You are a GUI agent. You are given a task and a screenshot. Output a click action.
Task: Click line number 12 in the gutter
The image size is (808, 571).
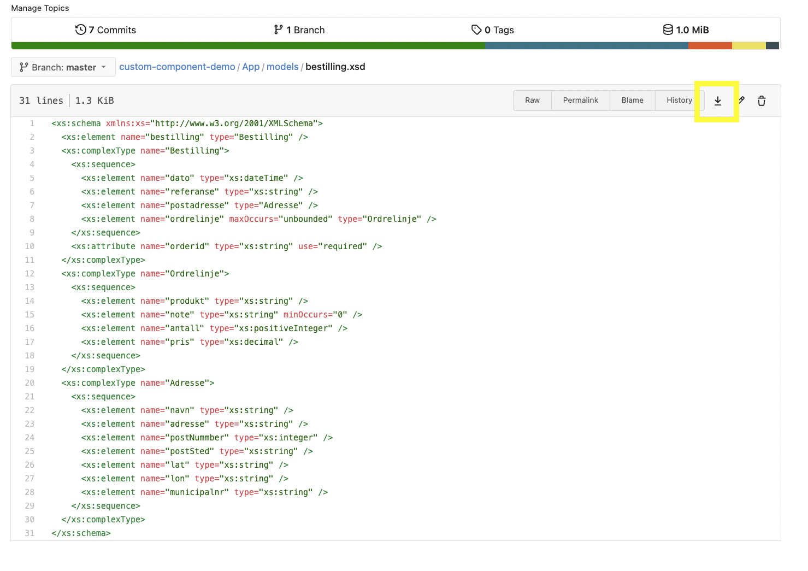[x=30, y=274]
